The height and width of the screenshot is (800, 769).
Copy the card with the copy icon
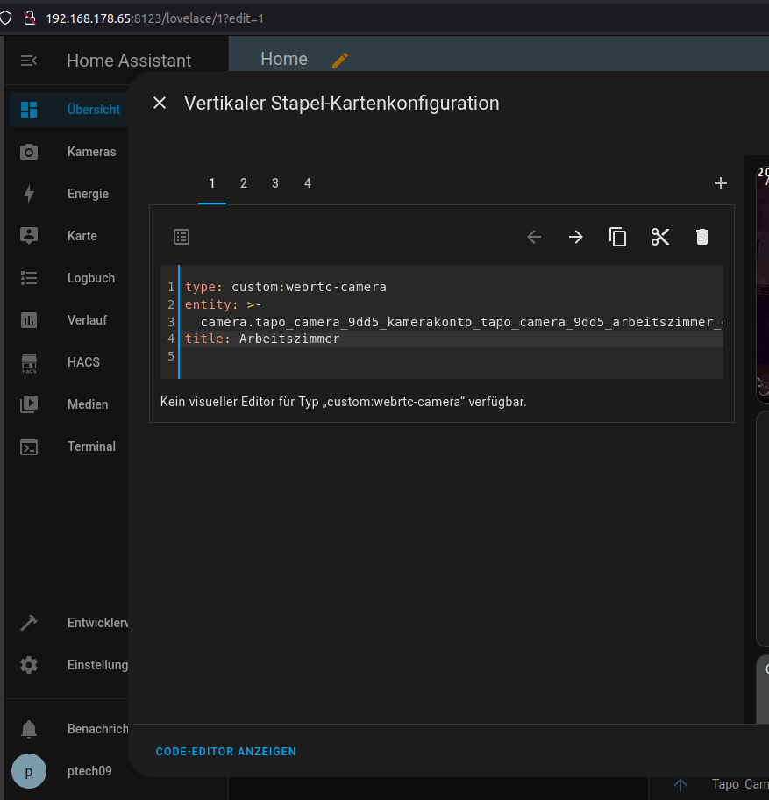pyautogui.click(x=617, y=237)
